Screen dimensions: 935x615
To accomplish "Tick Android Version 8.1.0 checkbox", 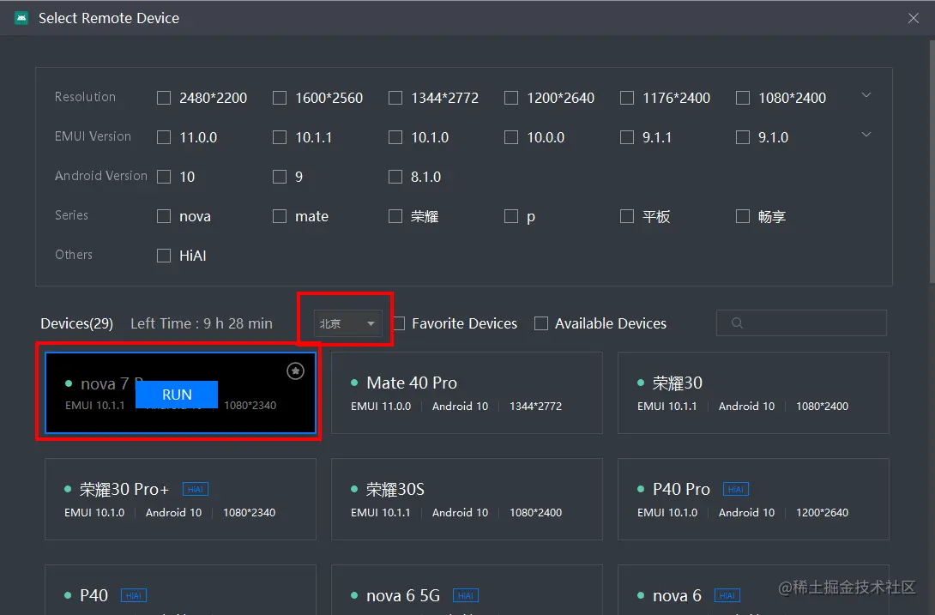I will point(395,177).
